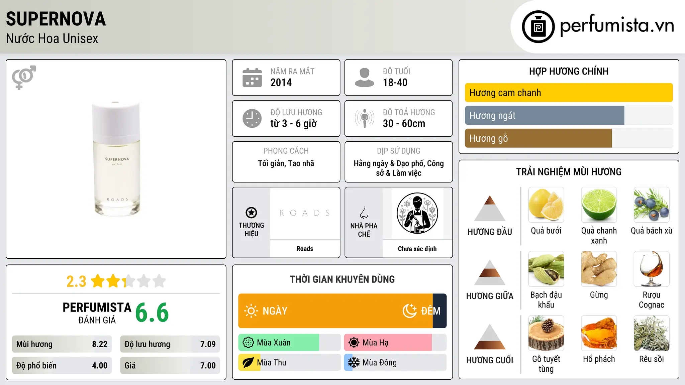
Task: Click the flower icon for Mùa Xuân
Action: [x=248, y=343]
